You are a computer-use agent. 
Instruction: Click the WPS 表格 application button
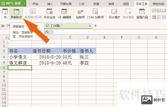coord(12,3)
